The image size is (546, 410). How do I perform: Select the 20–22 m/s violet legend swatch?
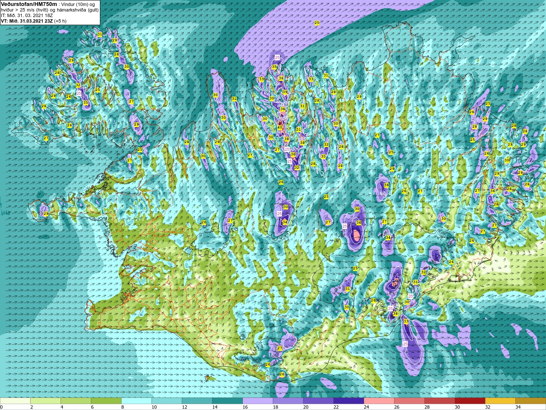click(x=318, y=401)
